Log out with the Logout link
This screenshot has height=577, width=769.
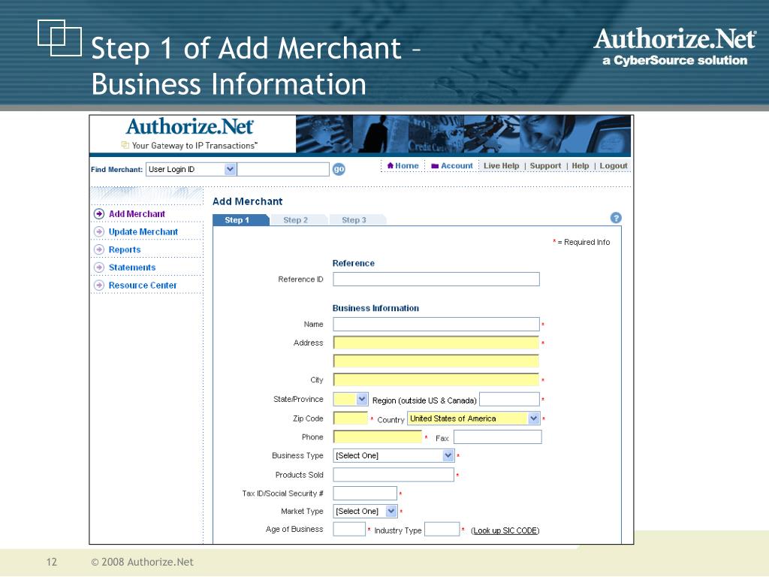click(614, 166)
